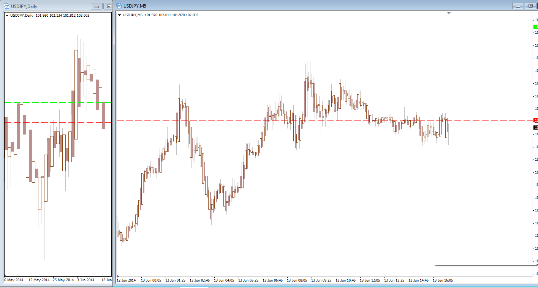Click the chart icon in the USDJPY,M5 title bar
The height and width of the screenshot is (288, 538).
[x=119, y=6]
